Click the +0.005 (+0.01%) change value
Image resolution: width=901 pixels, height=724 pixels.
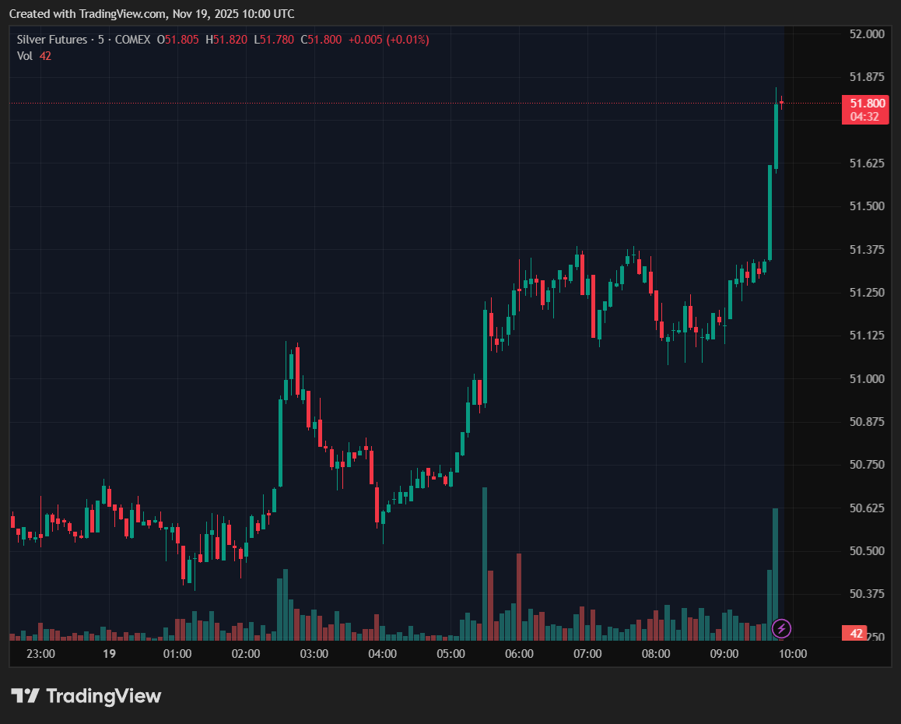tap(387, 39)
